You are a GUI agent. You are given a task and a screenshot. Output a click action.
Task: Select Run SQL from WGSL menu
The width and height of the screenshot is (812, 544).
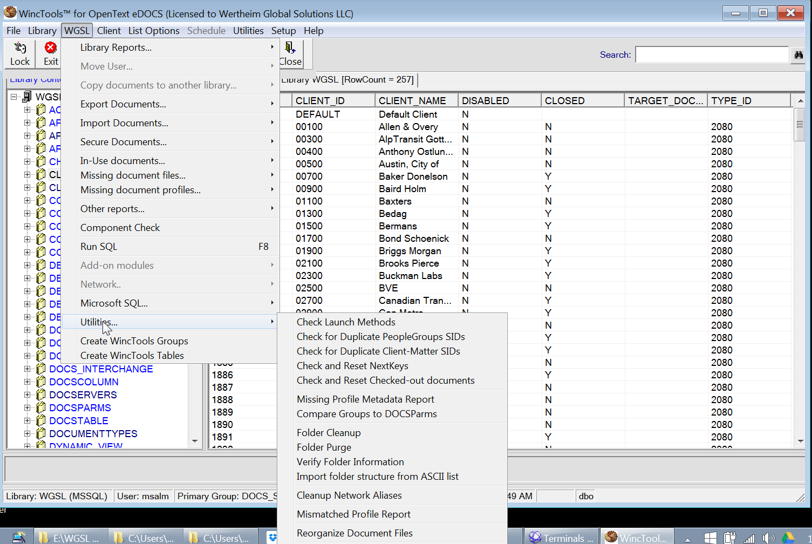170,247
